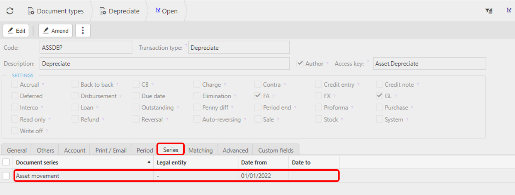Switch to the Advanced tab

(x=235, y=150)
